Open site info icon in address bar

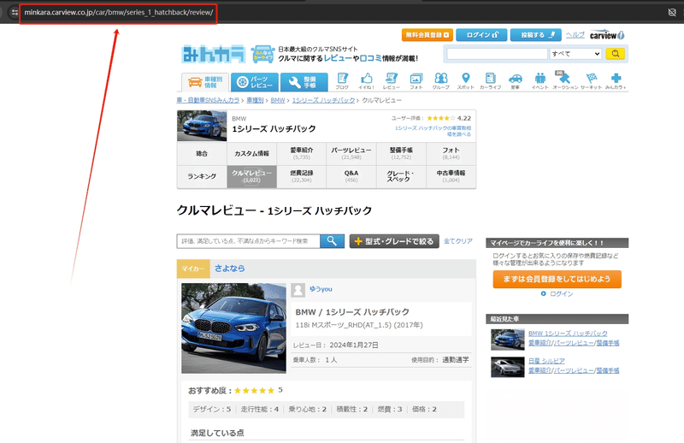point(15,12)
